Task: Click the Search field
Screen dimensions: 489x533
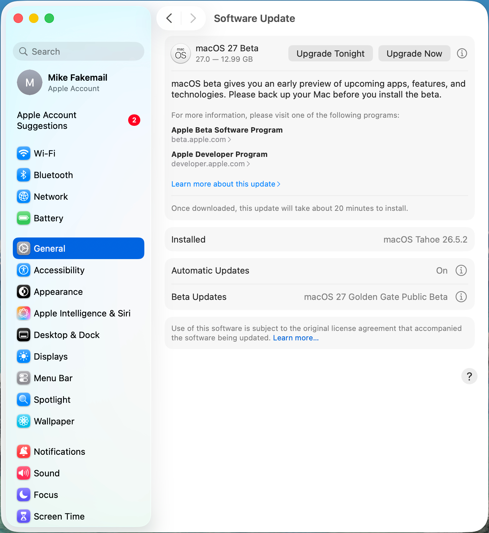Action: coord(78,51)
